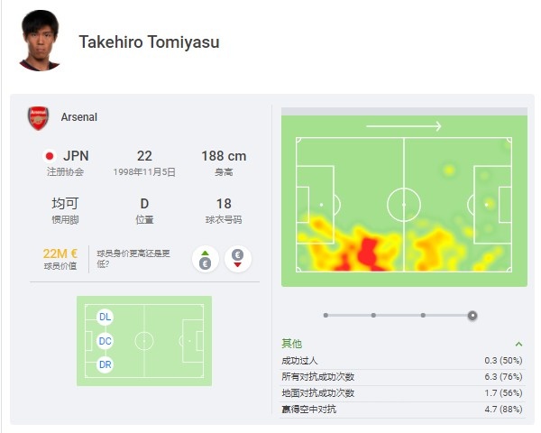Click the 22M € player value
The height and width of the screenshot is (433, 541).
(60, 253)
